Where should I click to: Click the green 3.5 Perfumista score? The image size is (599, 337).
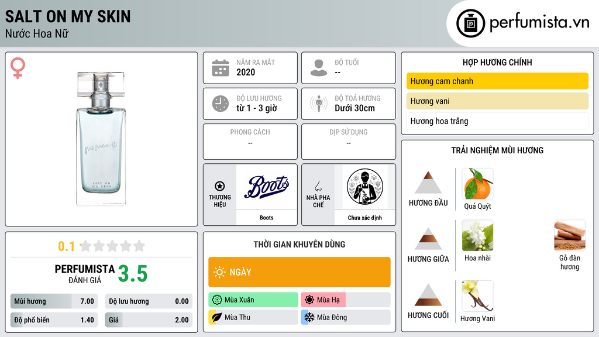[x=133, y=274]
